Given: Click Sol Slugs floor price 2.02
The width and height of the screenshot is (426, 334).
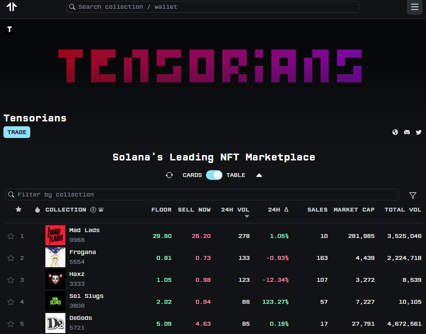Looking at the screenshot, I should click(164, 302).
